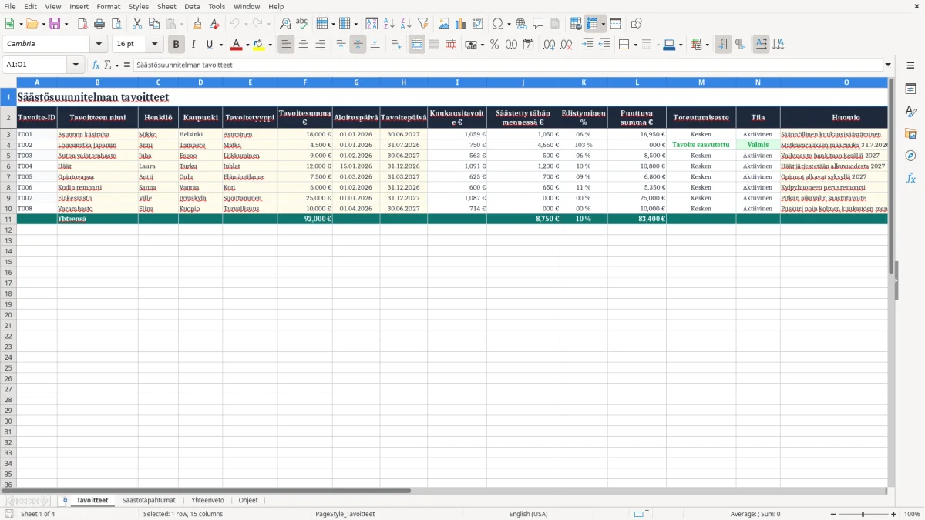
Task: Switch to the Säästötapahtumat sheet tab
Action: pos(149,500)
